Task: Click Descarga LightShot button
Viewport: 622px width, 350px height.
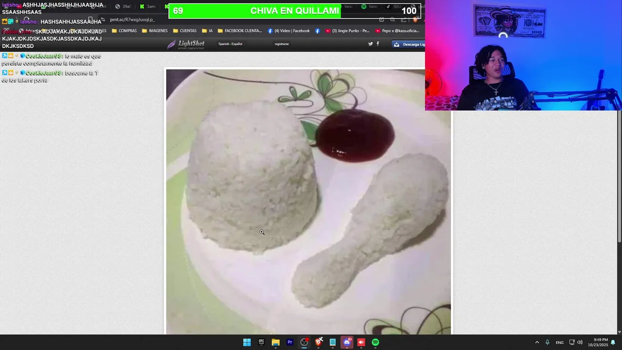Action: 409,44
